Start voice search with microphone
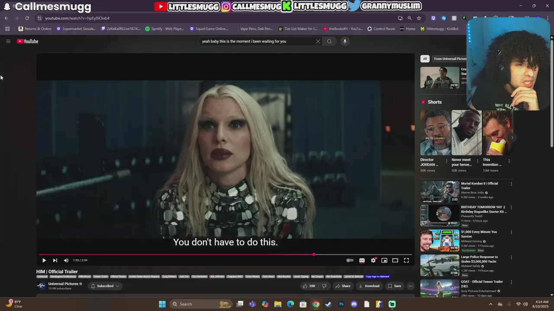Image resolution: width=554 pixels, height=311 pixels. pyautogui.click(x=345, y=41)
